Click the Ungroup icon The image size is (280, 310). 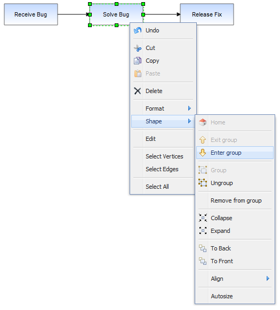(203, 183)
